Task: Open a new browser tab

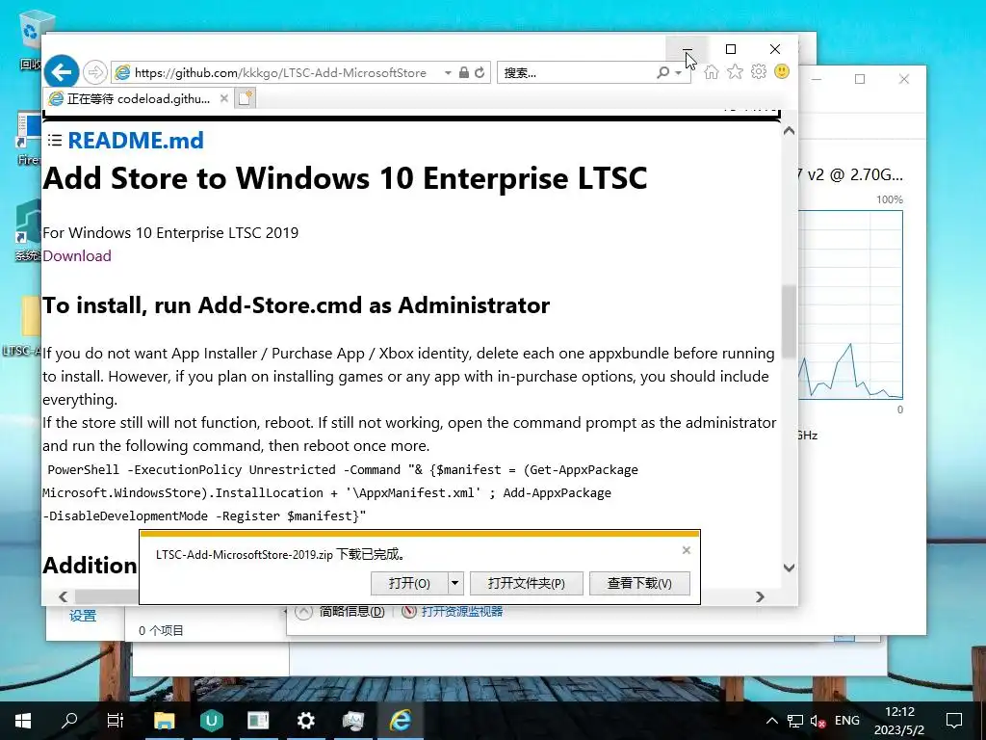Action: tap(246, 98)
